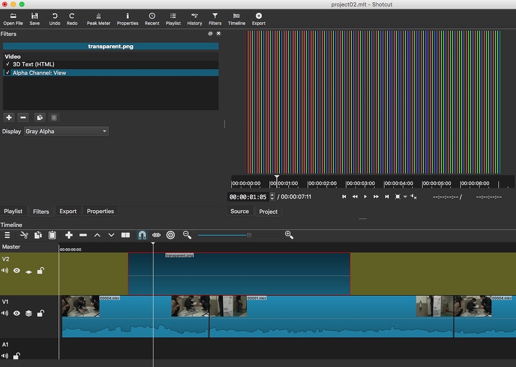Open Playlist from the top toolbar

click(173, 19)
